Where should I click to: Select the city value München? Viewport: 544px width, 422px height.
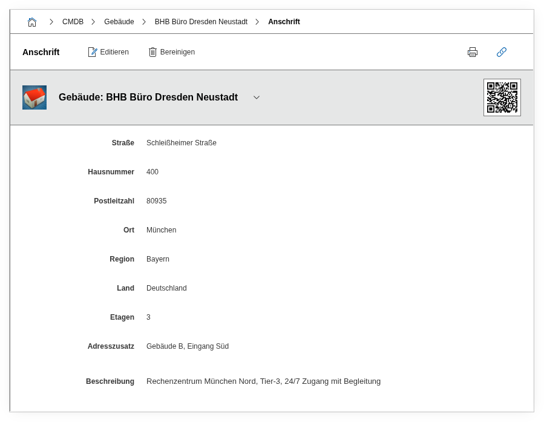coord(161,230)
